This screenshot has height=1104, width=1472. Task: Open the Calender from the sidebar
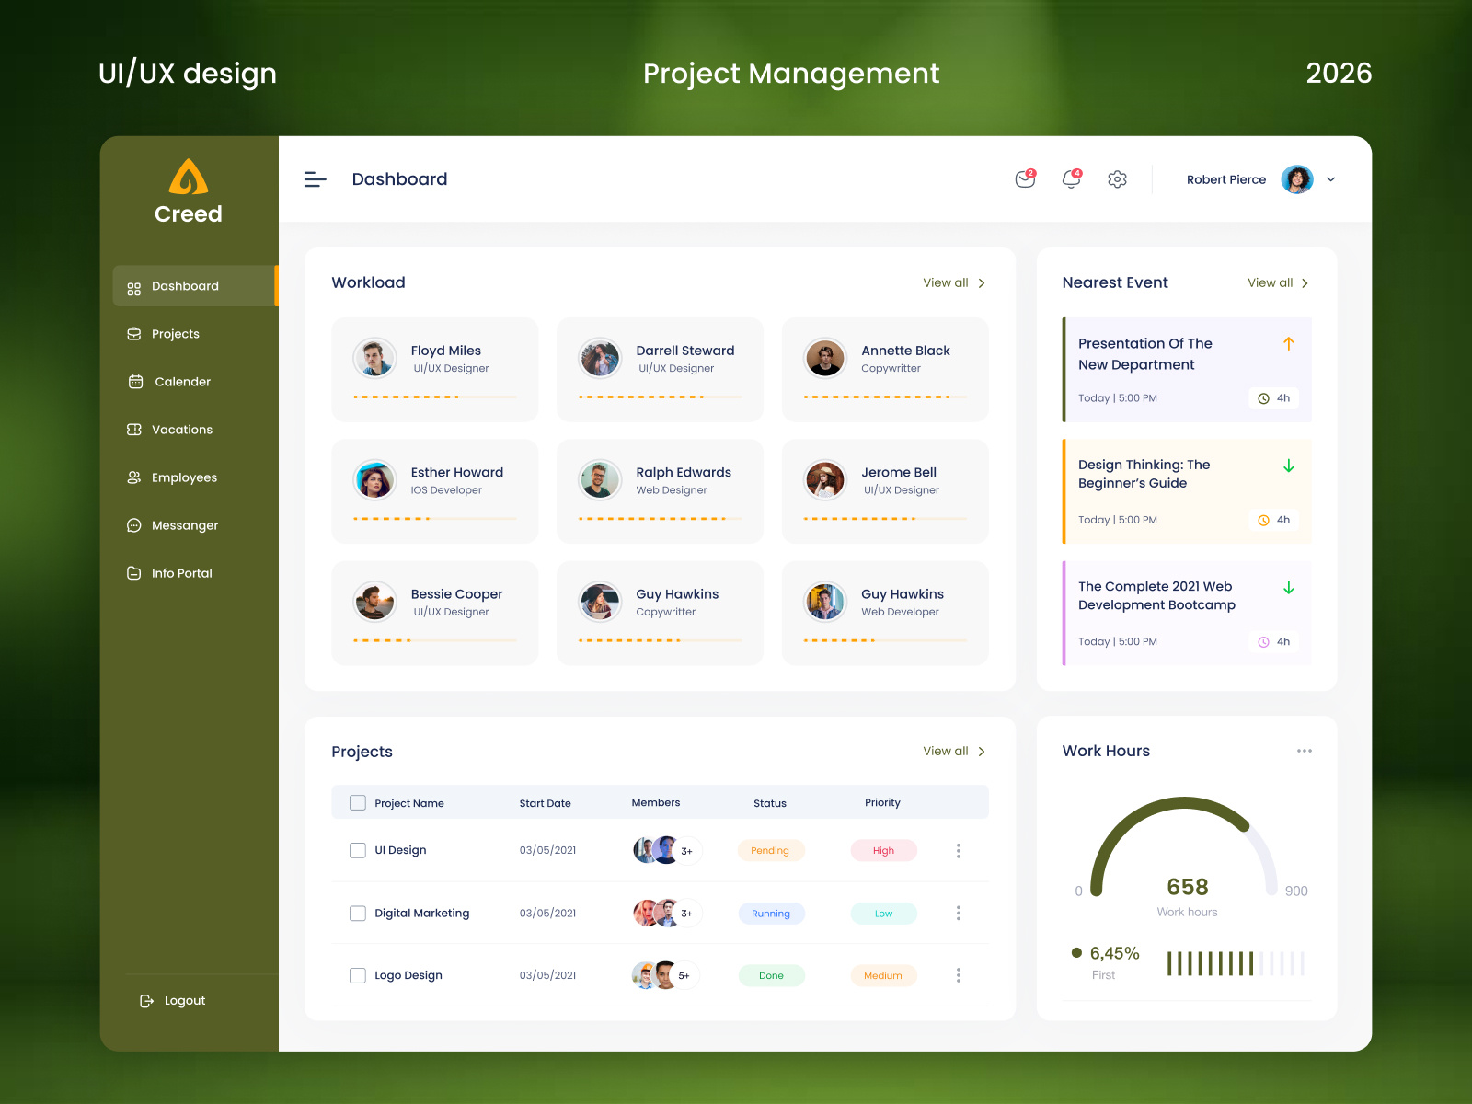182,382
